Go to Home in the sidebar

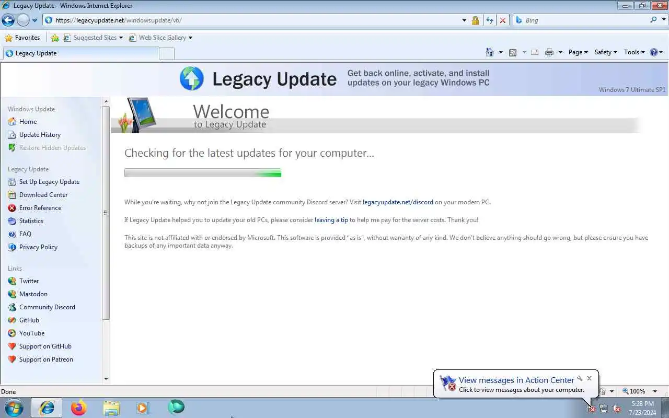pos(28,122)
